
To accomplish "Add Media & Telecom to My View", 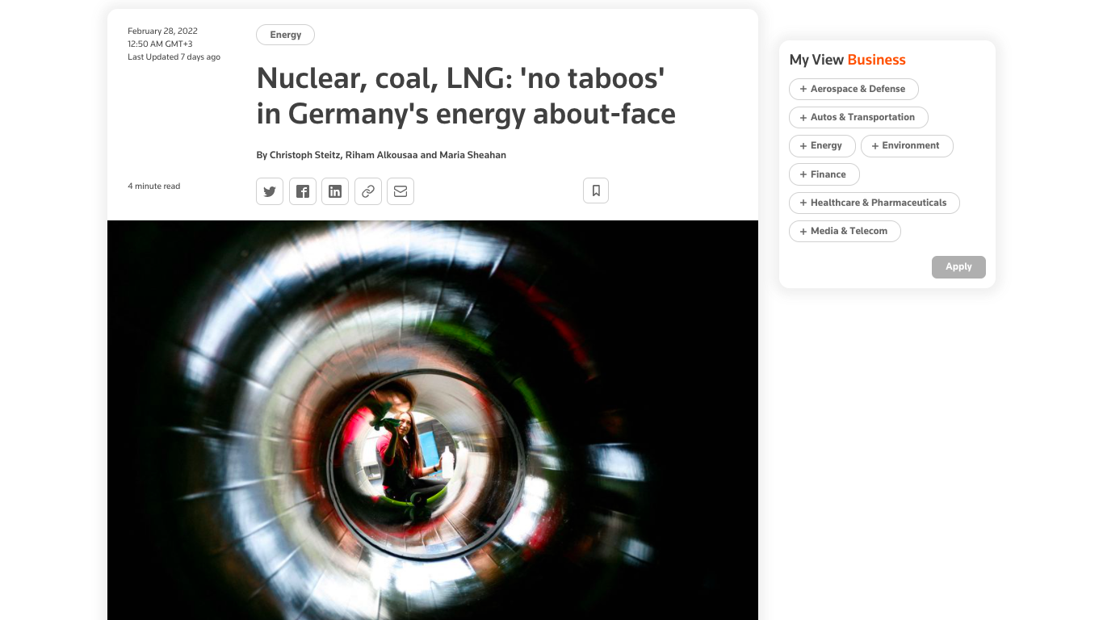I will pos(845,231).
